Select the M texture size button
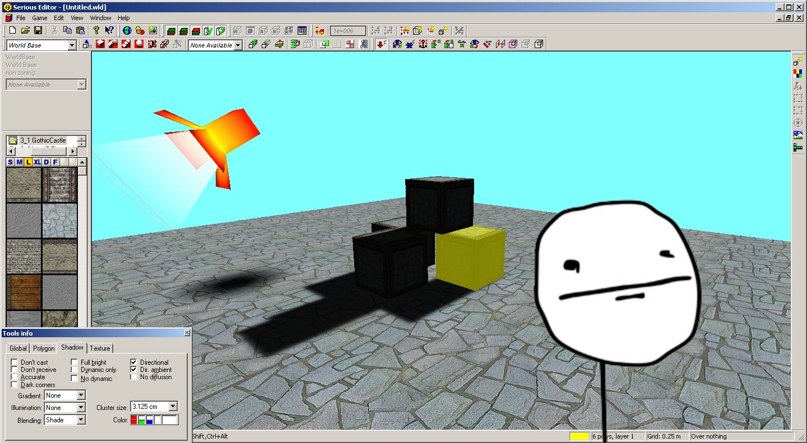This screenshot has width=807, height=443. (20, 162)
